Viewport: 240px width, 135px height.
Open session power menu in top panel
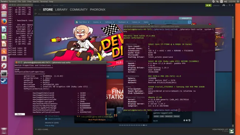(238, 1)
